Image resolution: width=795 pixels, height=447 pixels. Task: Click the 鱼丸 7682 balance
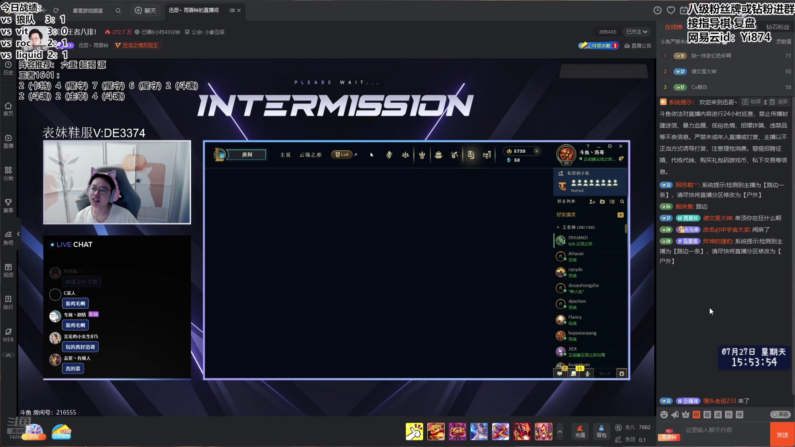tap(634, 427)
